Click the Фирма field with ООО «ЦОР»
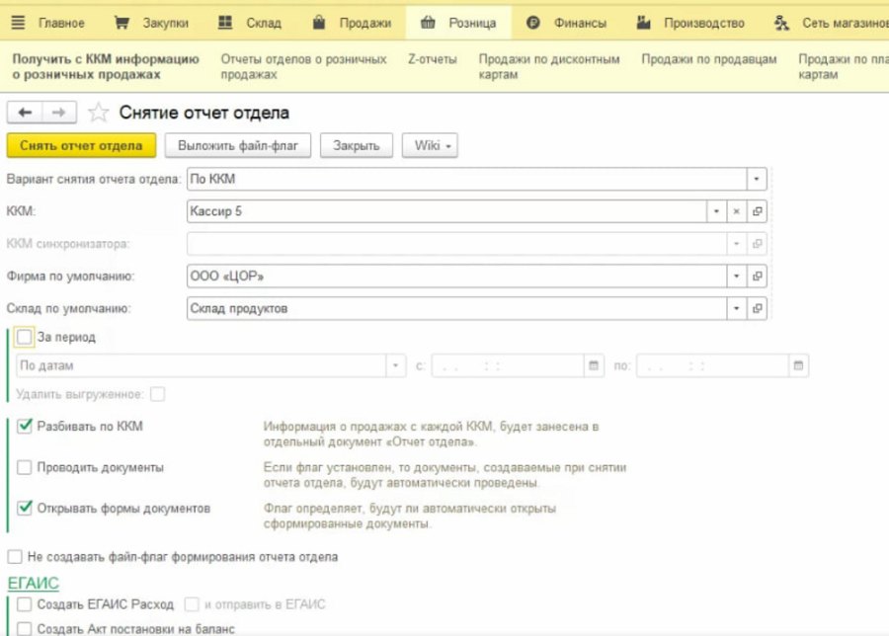The image size is (889, 636). [x=457, y=277]
